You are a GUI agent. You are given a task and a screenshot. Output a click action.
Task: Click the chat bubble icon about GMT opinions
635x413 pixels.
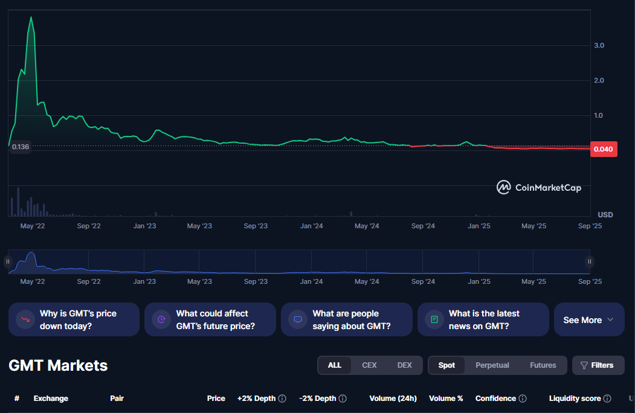[298, 319]
